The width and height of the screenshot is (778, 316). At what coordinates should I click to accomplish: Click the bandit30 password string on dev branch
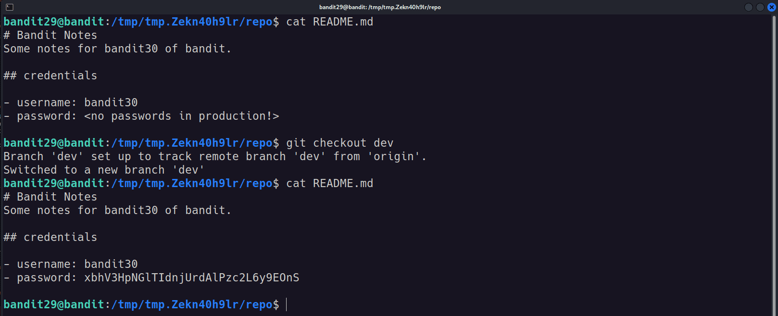[x=191, y=278]
